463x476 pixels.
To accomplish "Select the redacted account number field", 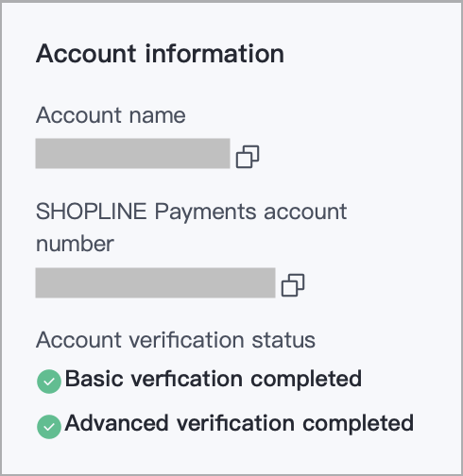I will click(x=155, y=282).
